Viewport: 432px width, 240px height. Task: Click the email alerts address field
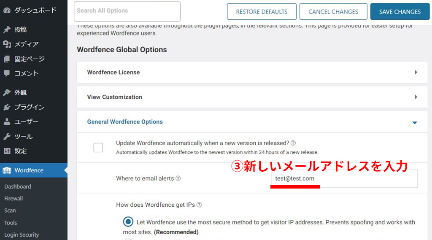[344, 178]
